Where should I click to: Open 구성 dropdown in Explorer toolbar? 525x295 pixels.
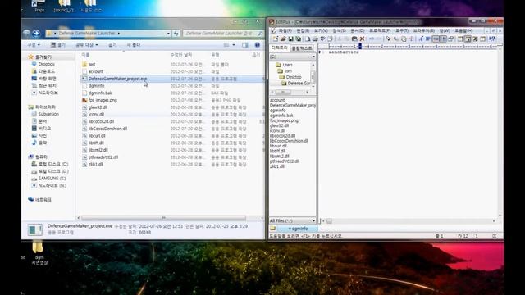(x=34, y=45)
